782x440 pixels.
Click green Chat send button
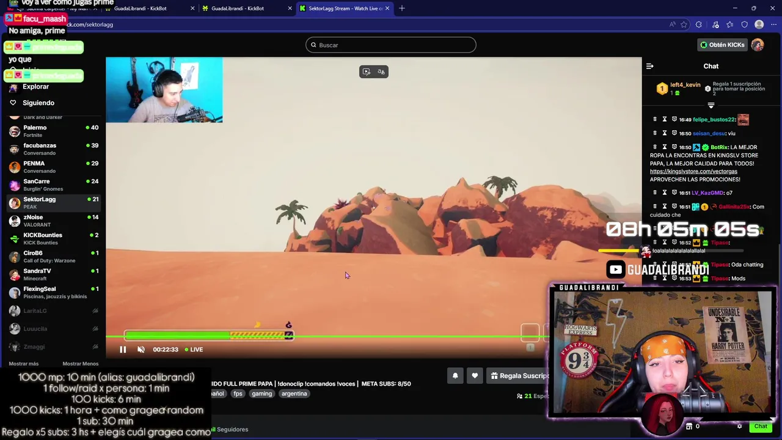tap(761, 426)
